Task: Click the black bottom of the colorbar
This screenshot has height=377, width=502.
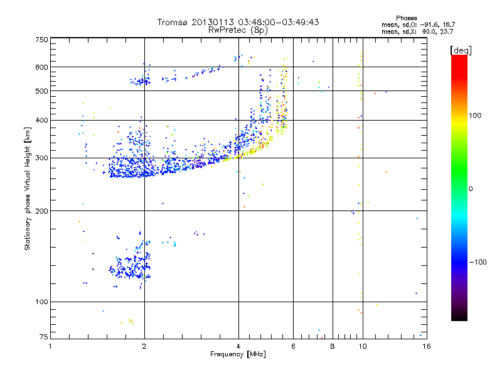Action: pyautogui.click(x=459, y=316)
